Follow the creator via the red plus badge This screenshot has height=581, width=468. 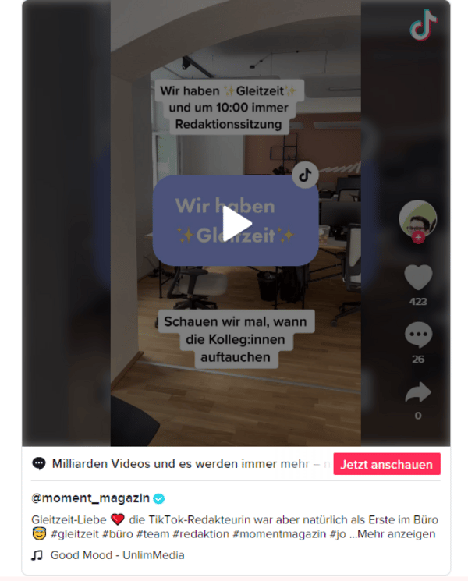[x=418, y=238]
